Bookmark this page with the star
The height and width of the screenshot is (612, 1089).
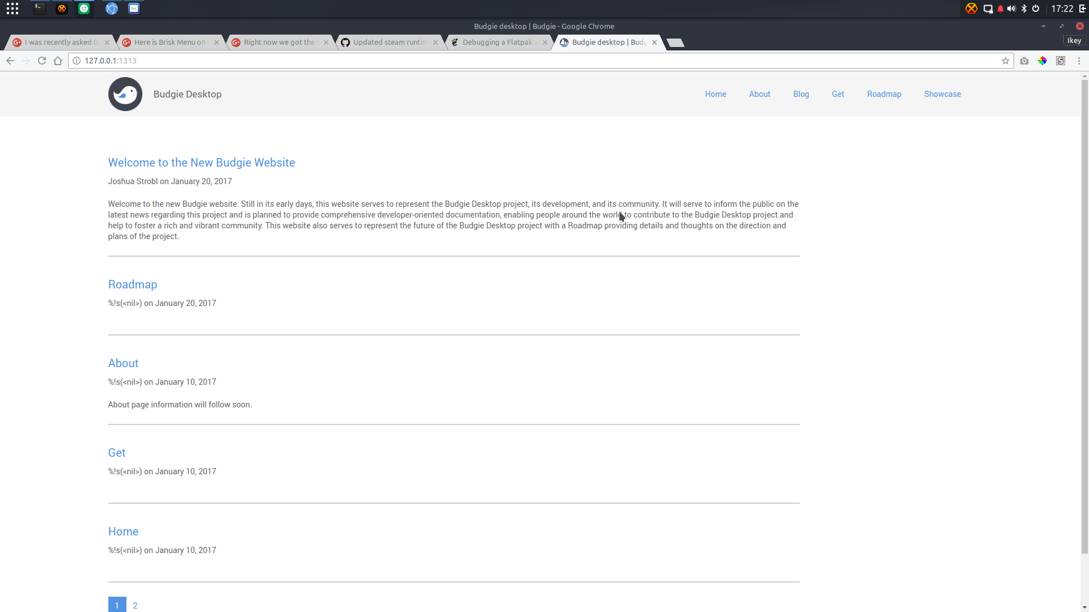(1006, 61)
